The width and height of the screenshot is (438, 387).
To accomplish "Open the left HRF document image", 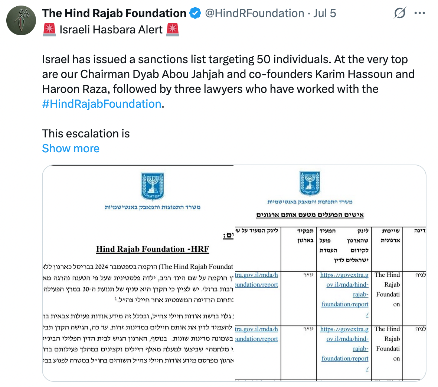I will [138, 273].
